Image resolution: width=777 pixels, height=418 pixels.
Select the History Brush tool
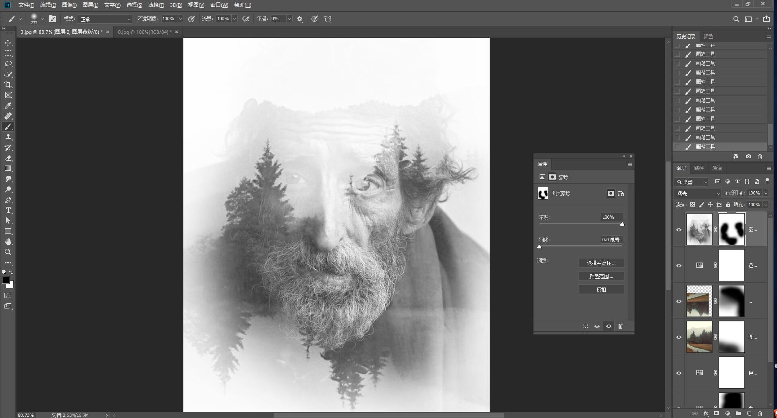click(8, 147)
